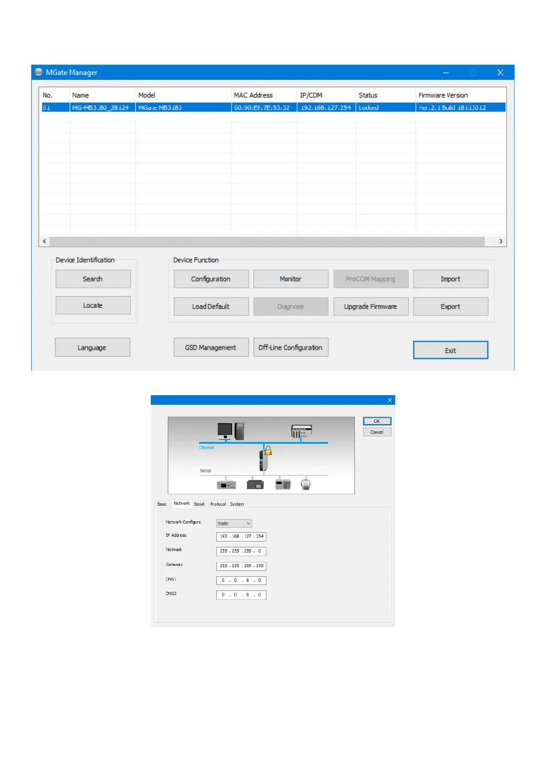Click the IP Address input field
The width and height of the screenshot is (546, 772).
point(241,536)
